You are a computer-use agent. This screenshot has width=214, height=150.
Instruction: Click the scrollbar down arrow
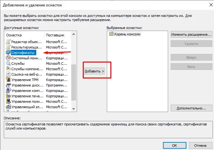(x=74, y=109)
